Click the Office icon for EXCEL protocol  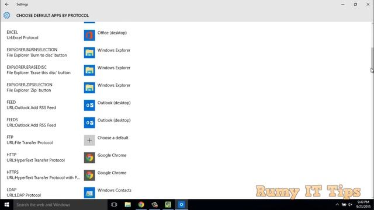(89, 35)
